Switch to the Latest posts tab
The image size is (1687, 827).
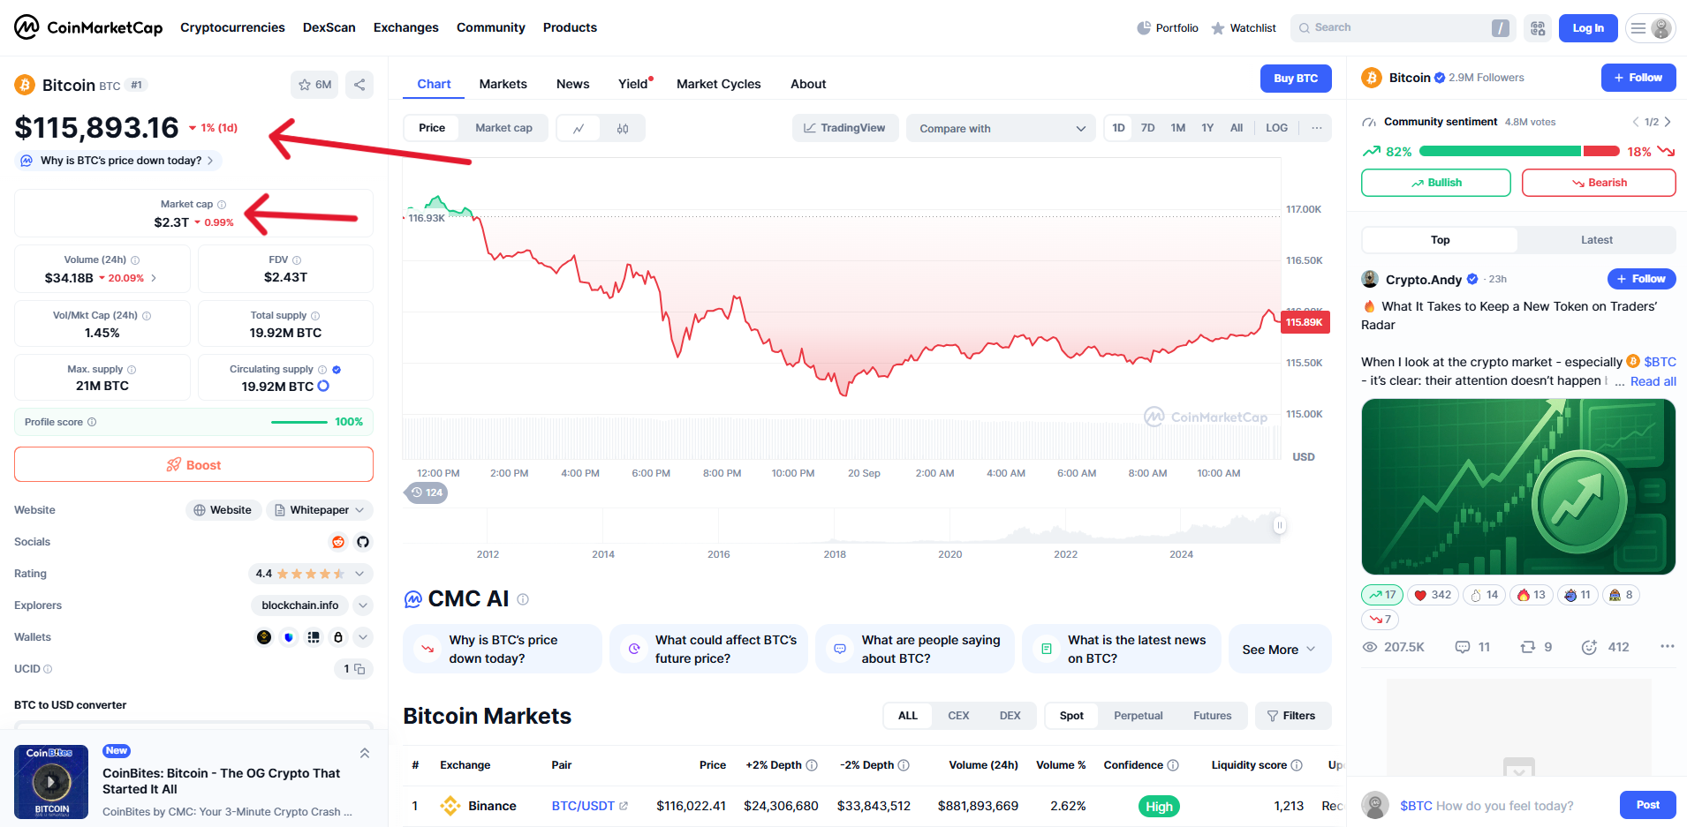pyautogui.click(x=1596, y=240)
